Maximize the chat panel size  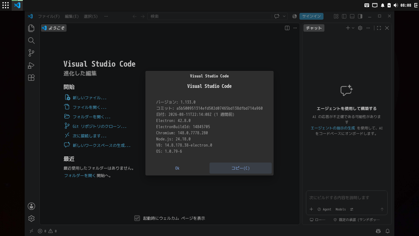(x=379, y=28)
